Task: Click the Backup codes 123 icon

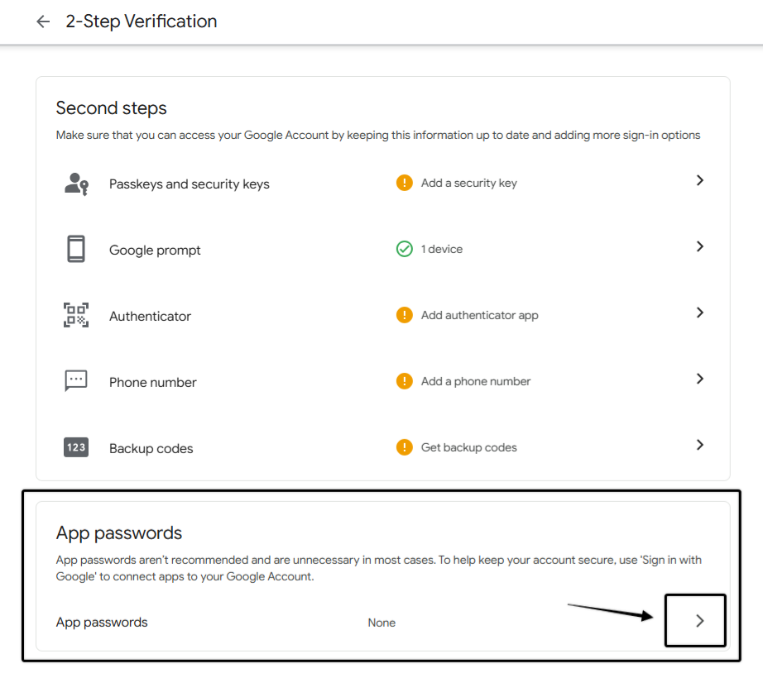Action: [76, 447]
